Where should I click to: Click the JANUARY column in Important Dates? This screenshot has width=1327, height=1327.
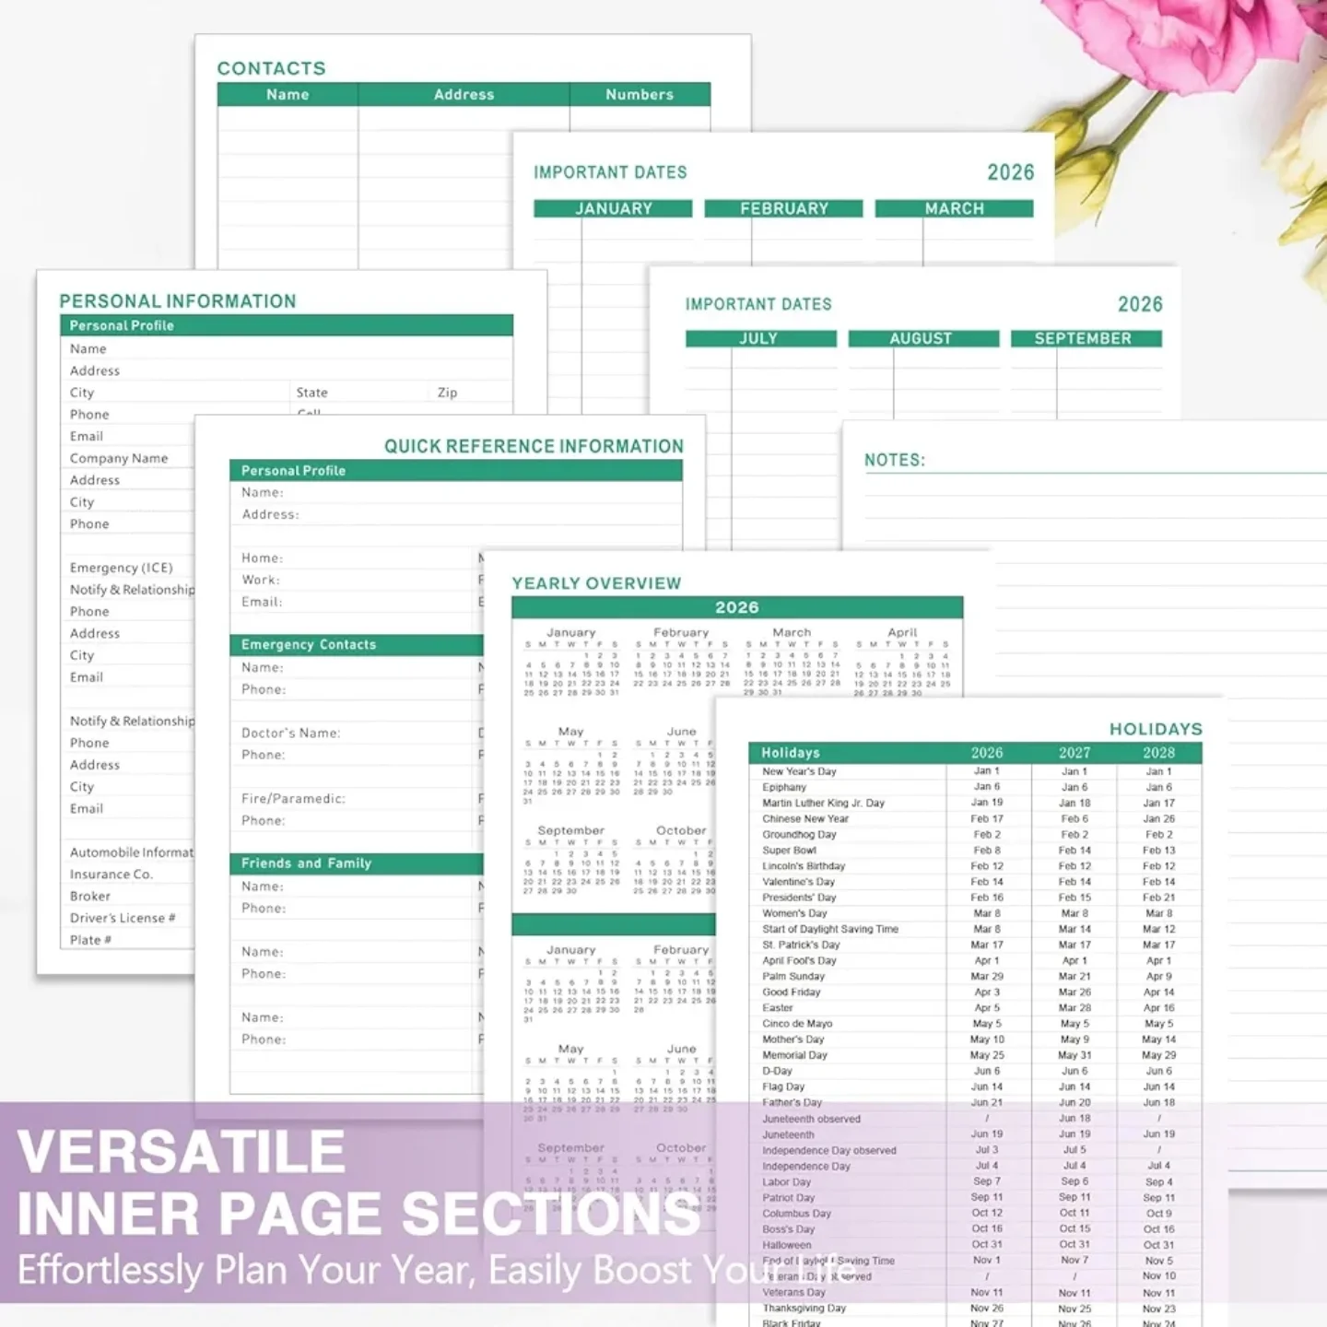coord(613,209)
